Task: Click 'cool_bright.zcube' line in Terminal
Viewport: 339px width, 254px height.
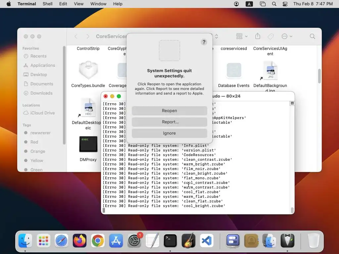Action: point(164,206)
